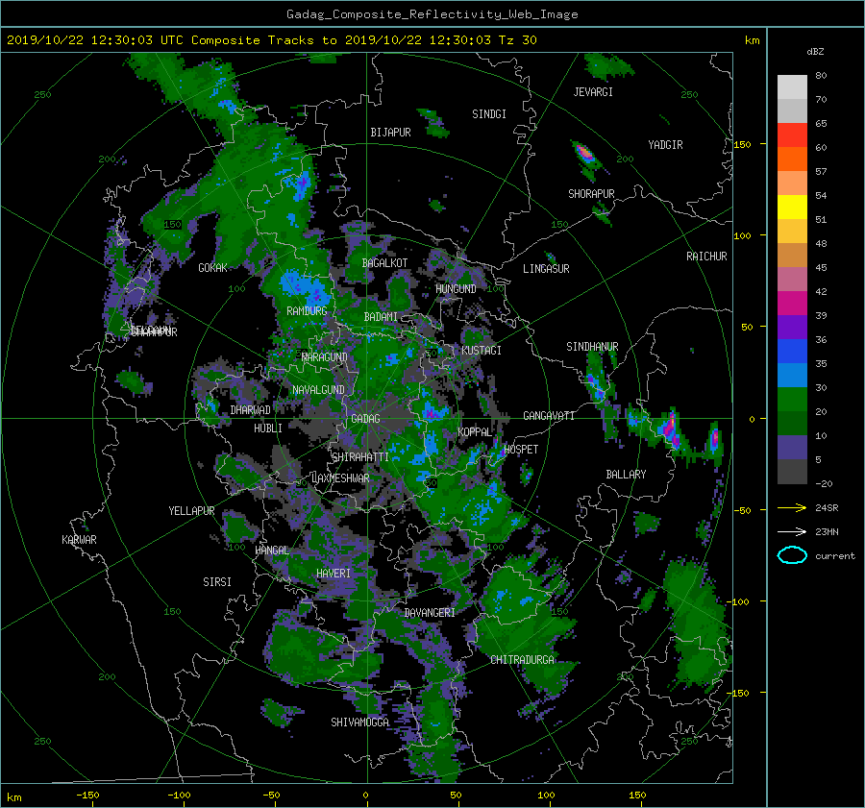Viewport: 865px width, 808px height.
Task: Click the SINDGI city label
Action: (x=489, y=114)
